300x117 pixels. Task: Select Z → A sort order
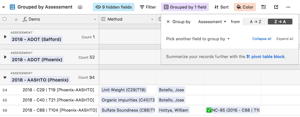point(280,22)
